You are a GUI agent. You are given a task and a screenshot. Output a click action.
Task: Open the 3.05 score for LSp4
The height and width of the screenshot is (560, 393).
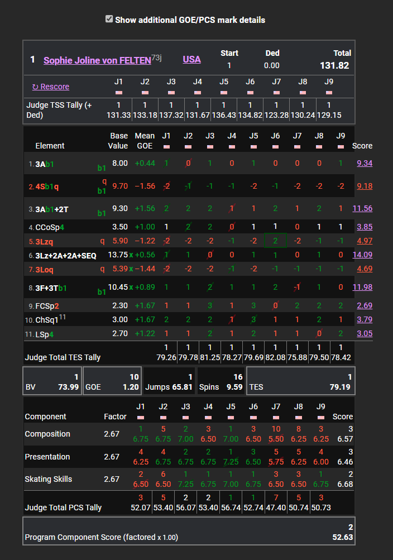(x=364, y=333)
